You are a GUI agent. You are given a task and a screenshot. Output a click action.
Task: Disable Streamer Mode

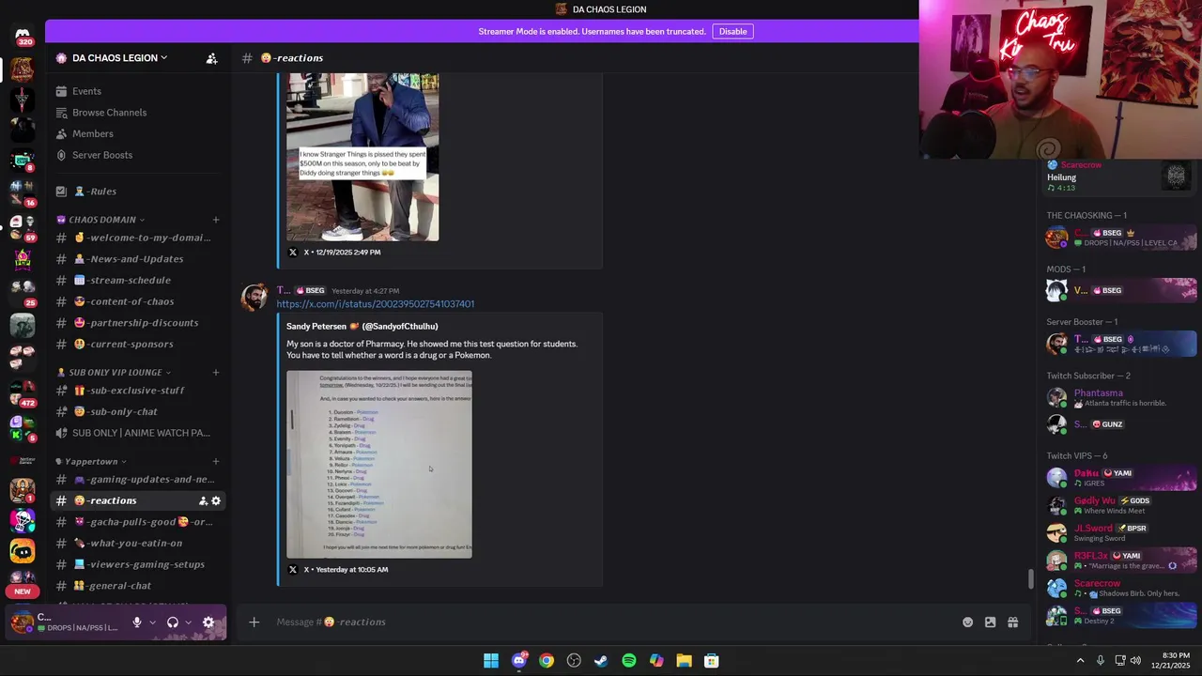732,31
